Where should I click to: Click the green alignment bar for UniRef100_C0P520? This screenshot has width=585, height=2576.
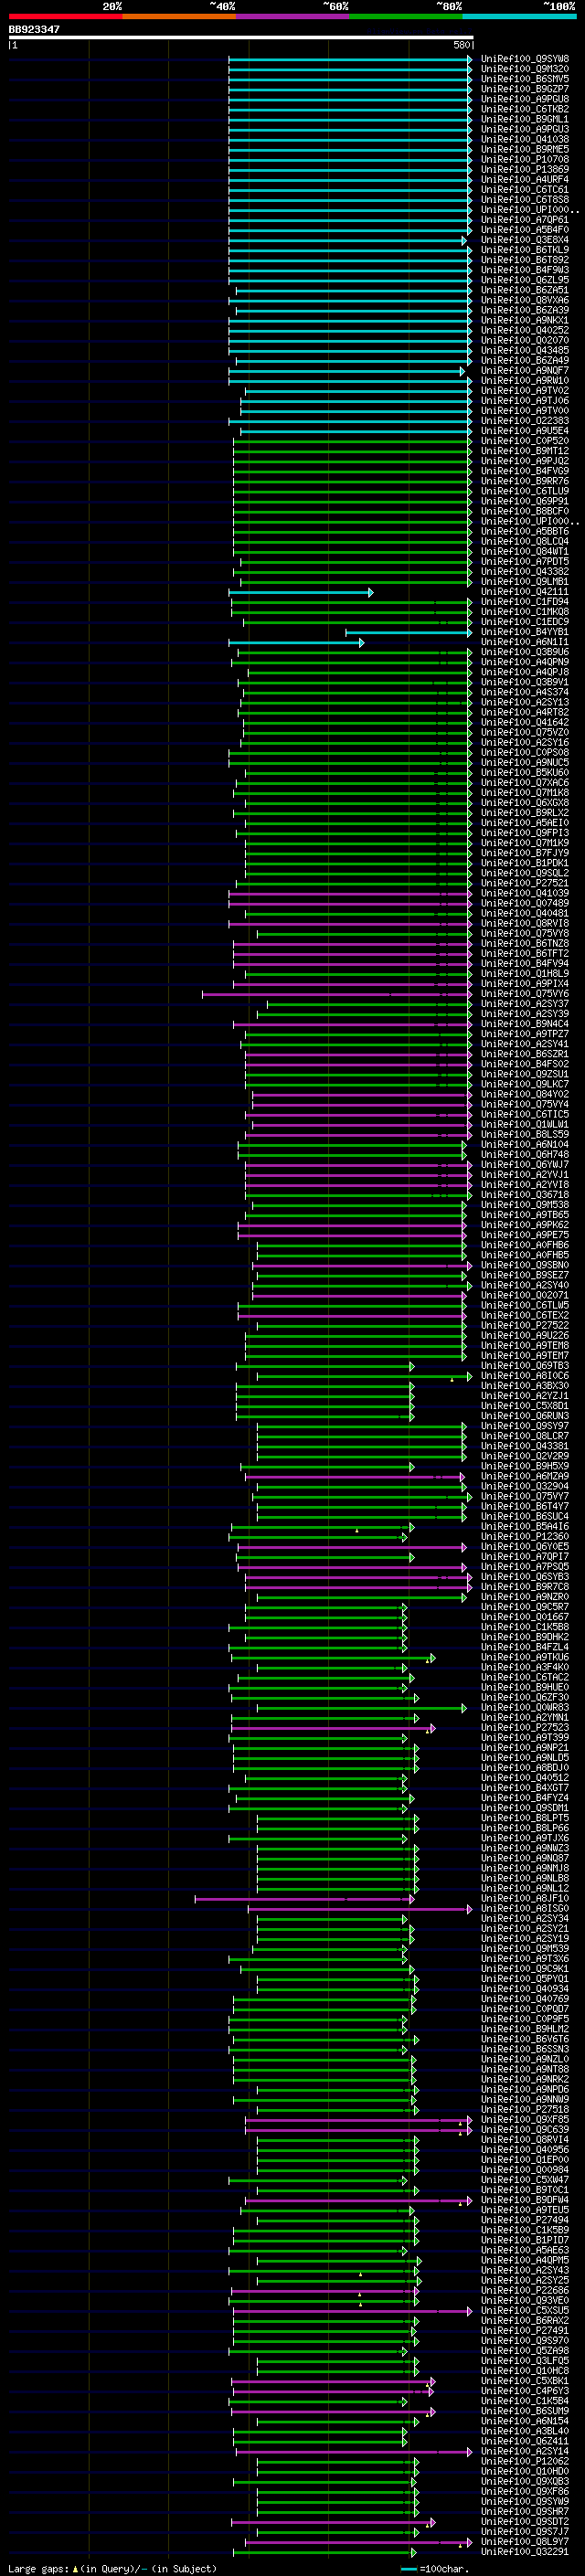pyautogui.click(x=353, y=442)
